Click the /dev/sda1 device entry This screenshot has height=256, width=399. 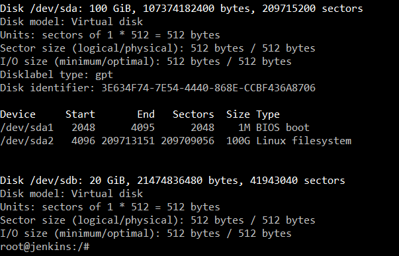27,128
